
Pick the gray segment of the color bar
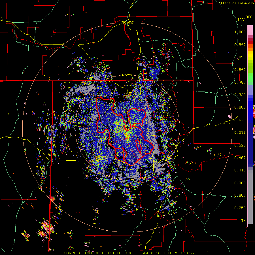tap(250, 197)
